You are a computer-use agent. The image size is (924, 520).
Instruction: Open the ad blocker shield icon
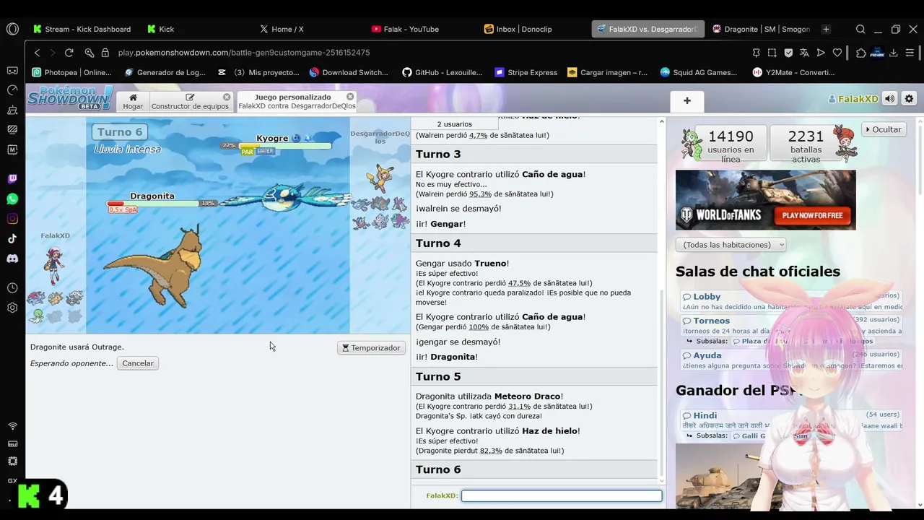click(x=788, y=53)
